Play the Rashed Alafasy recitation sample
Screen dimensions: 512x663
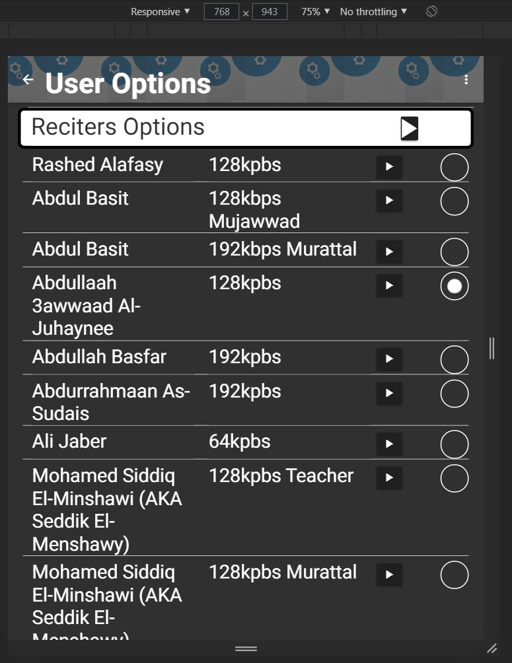point(389,167)
